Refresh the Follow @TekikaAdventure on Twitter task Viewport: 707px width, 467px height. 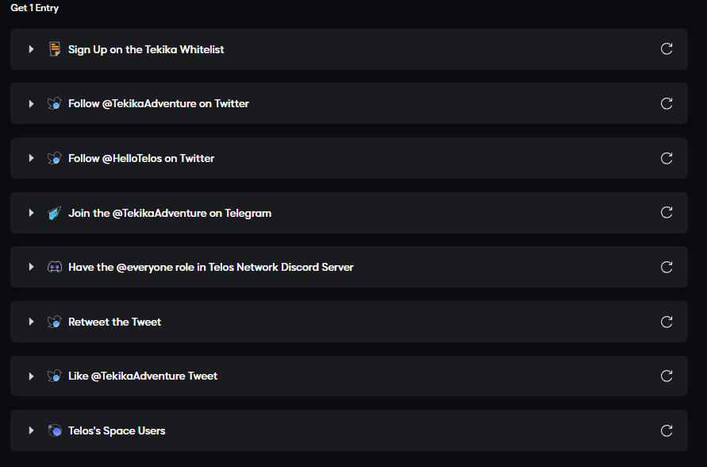pyautogui.click(x=667, y=103)
